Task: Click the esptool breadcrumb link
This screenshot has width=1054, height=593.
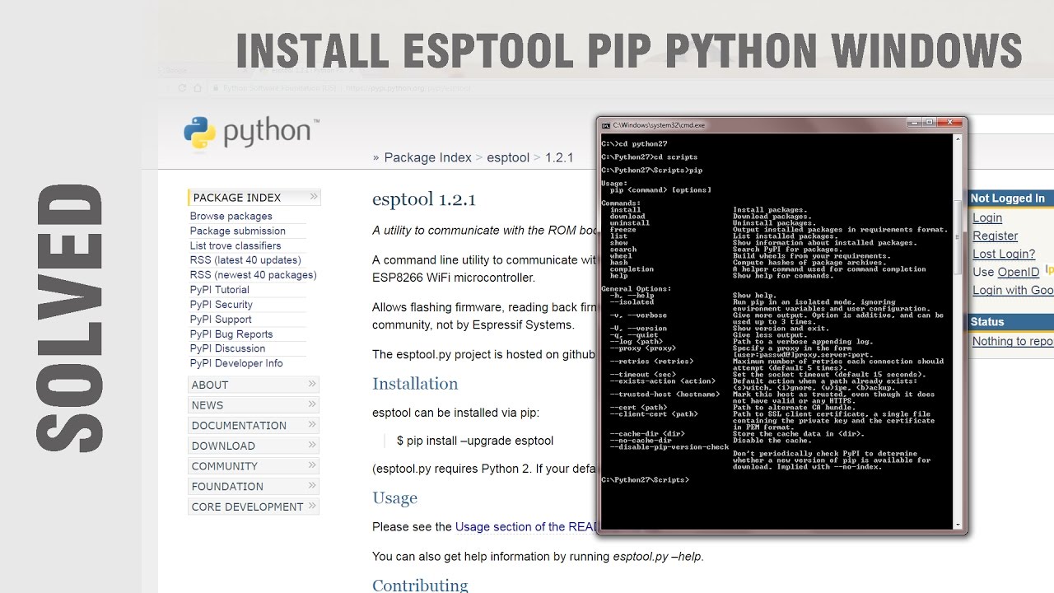Action: [x=508, y=157]
